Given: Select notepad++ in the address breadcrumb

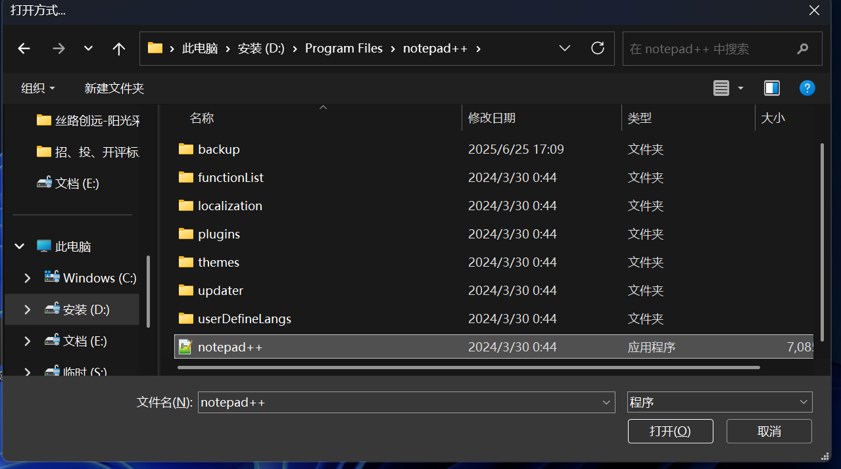Looking at the screenshot, I should coord(435,49).
